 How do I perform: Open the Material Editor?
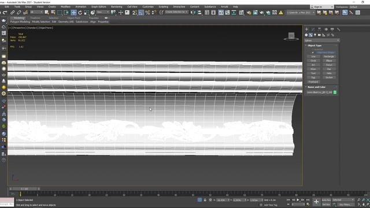point(242,13)
